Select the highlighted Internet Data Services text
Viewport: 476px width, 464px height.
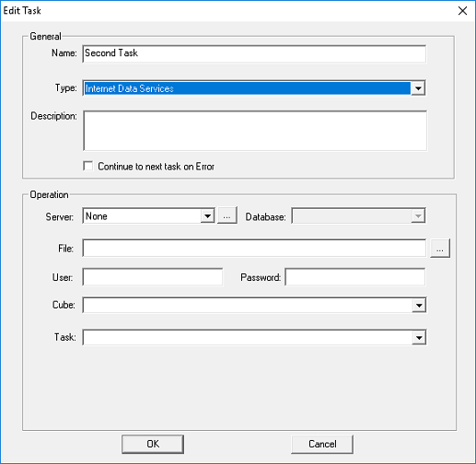pyautogui.click(x=129, y=88)
